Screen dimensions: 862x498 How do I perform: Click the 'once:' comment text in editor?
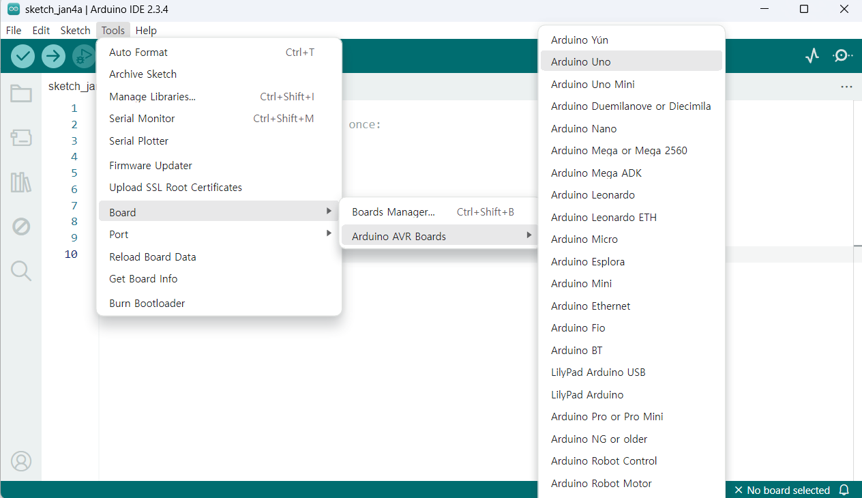(x=365, y=124)
